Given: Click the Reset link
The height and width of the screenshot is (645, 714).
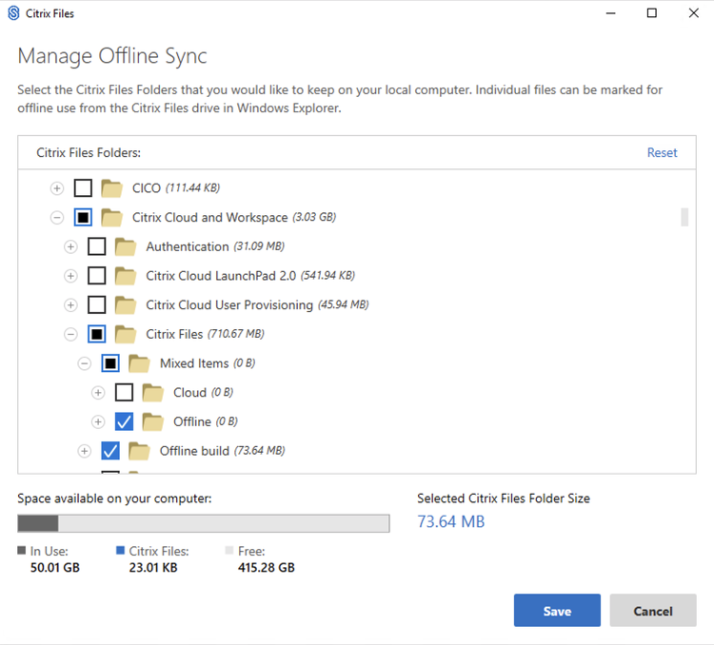Looking at the screenshot, I should point(662,152).
